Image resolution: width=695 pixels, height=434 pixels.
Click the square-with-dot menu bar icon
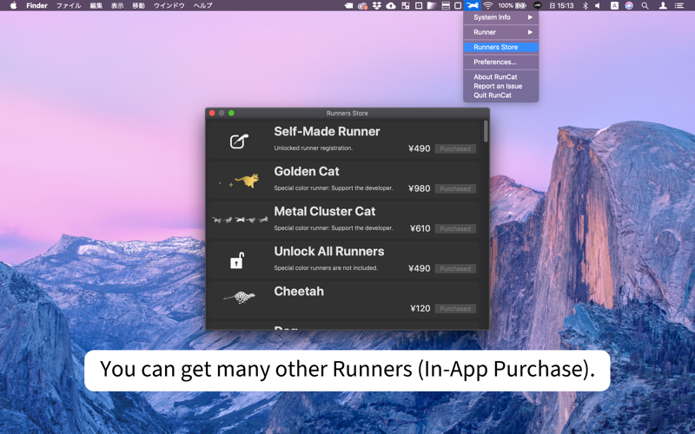click(419, 5)
